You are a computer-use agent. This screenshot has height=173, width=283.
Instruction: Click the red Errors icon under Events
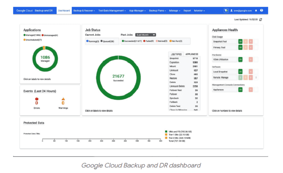[37, 99]
